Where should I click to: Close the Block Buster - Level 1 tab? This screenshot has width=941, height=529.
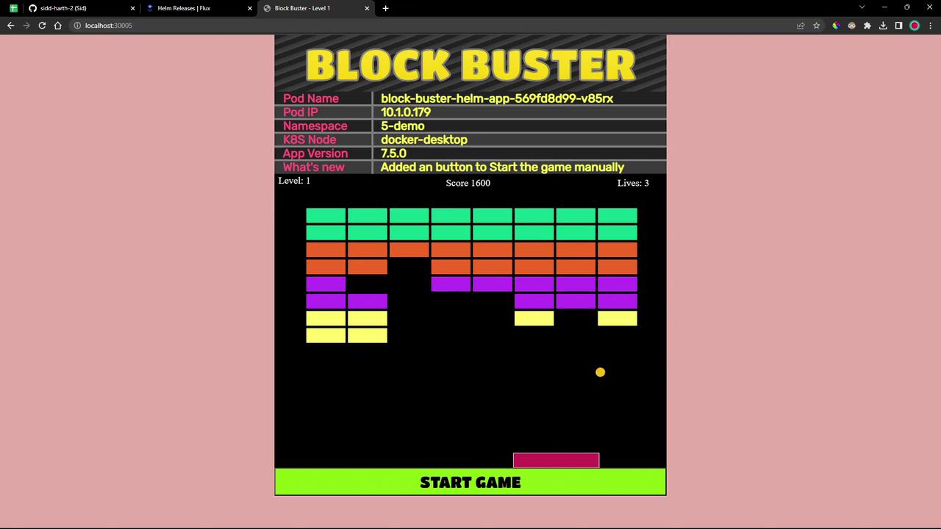[367, 8]
